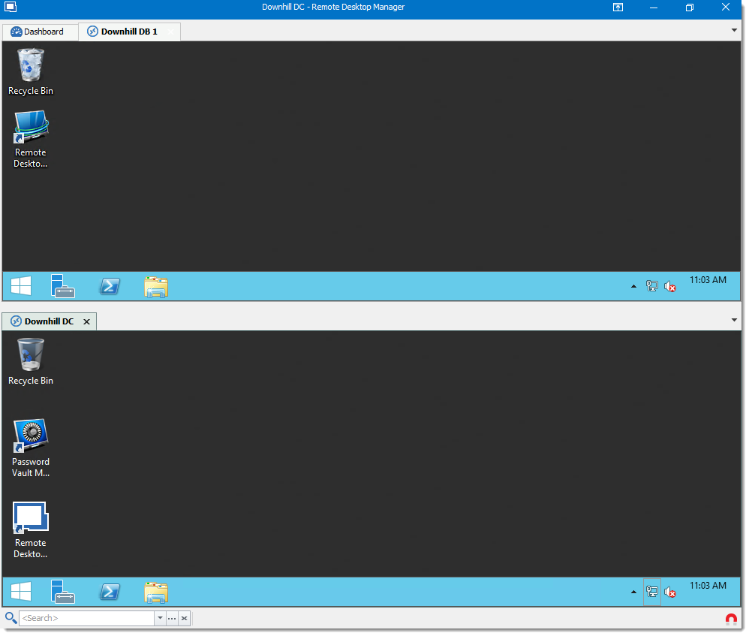This screenshot has width=749, height=636.
Task: Expand the search box dropdown arrow
Action: (160, 618)
